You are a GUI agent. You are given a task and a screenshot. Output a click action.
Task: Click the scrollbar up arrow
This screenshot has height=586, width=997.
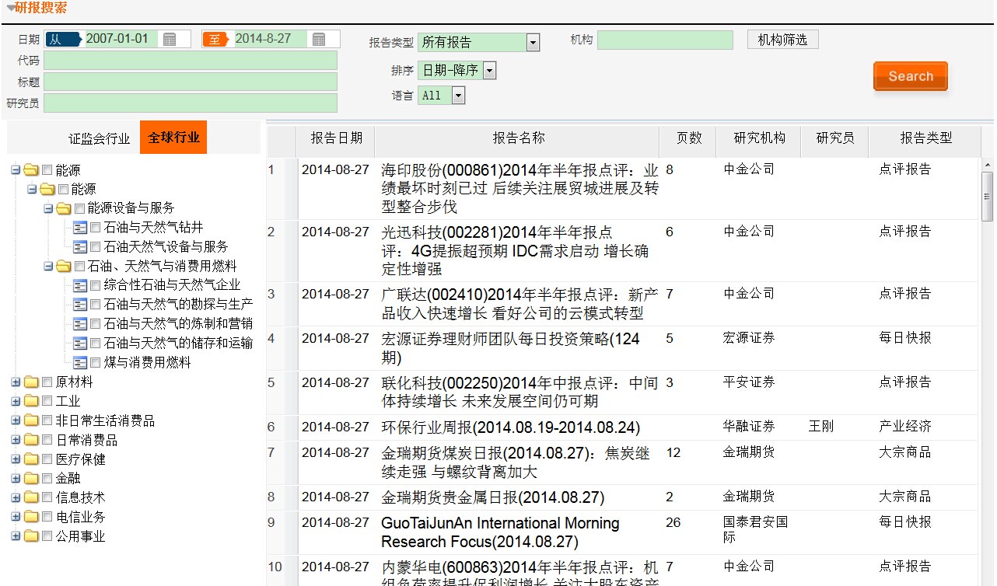point(988,165)
